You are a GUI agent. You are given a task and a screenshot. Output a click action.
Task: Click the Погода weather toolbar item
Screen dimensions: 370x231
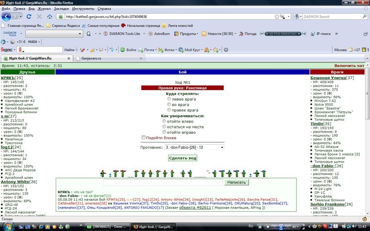(248, 34)
